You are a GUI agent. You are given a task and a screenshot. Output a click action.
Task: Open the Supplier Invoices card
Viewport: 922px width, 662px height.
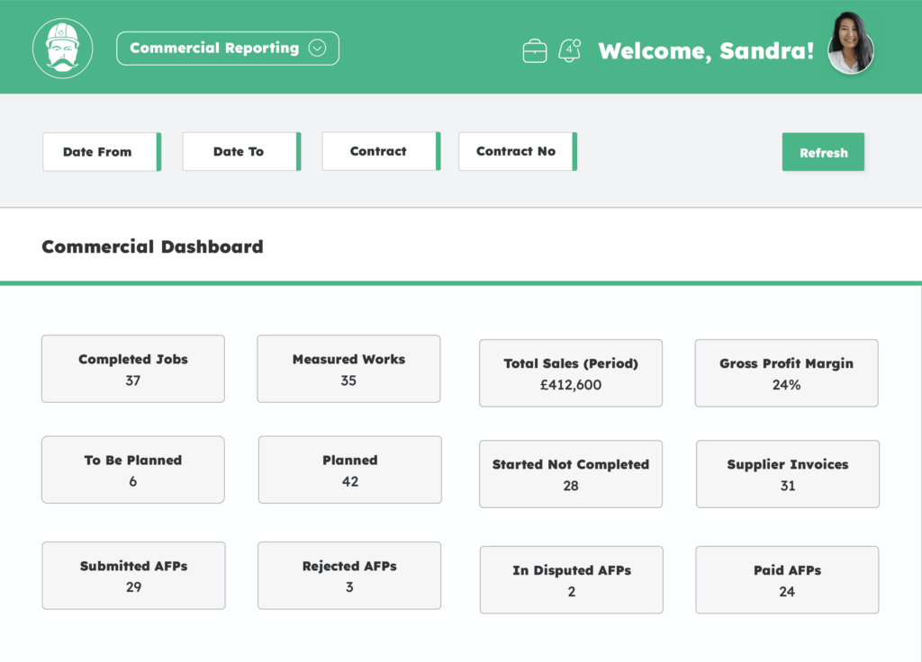click(788, 474)
